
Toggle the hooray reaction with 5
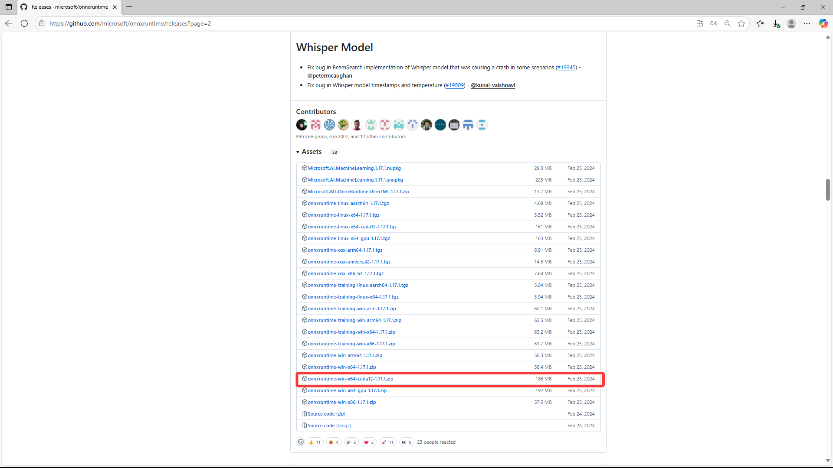(x=351, y=442)
